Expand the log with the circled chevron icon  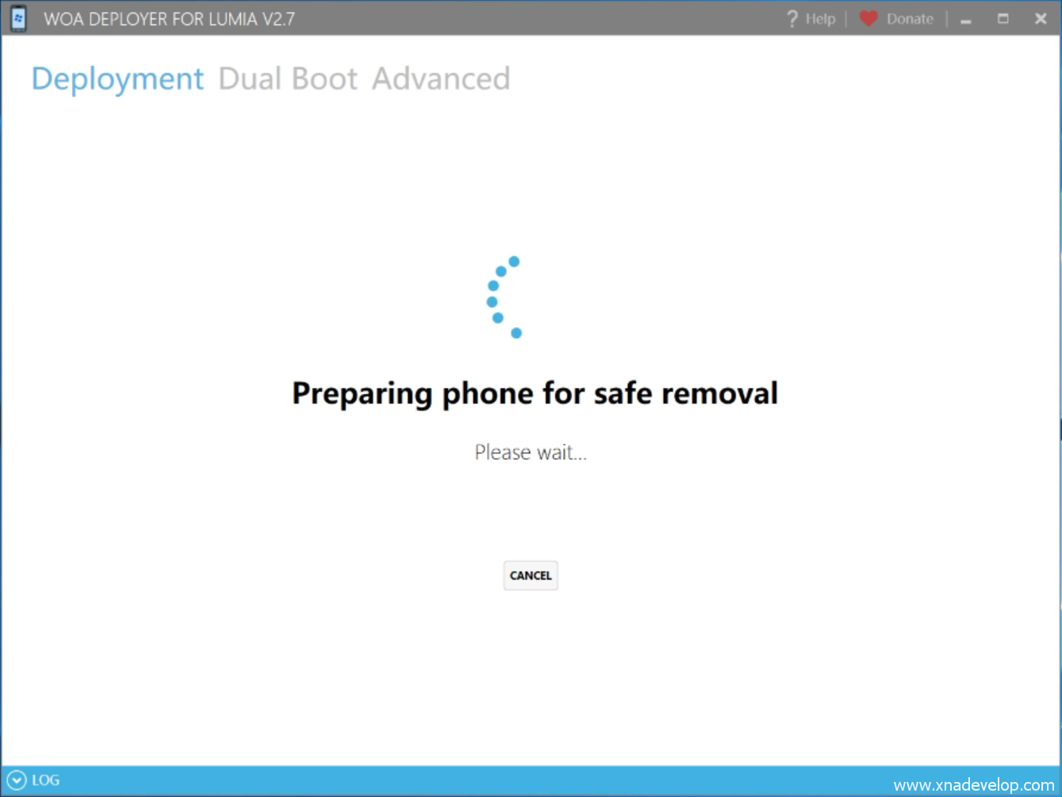[16, 780]
